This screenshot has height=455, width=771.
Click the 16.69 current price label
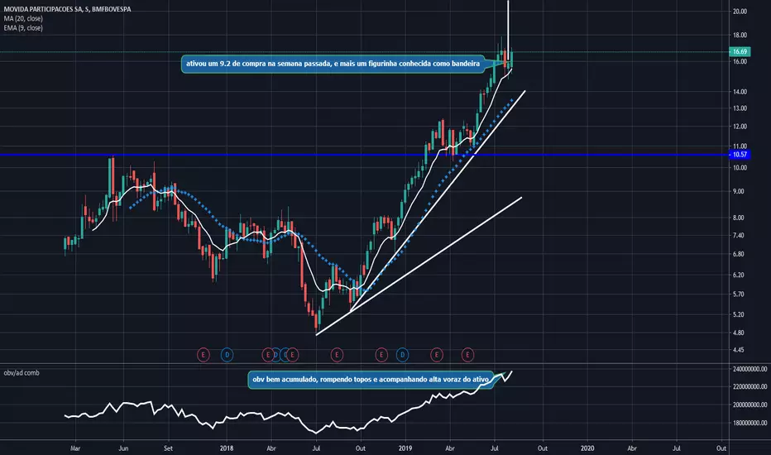[740, 51]
